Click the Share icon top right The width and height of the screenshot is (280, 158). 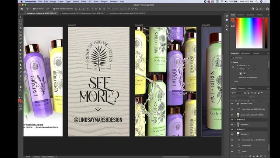(267, 9)
